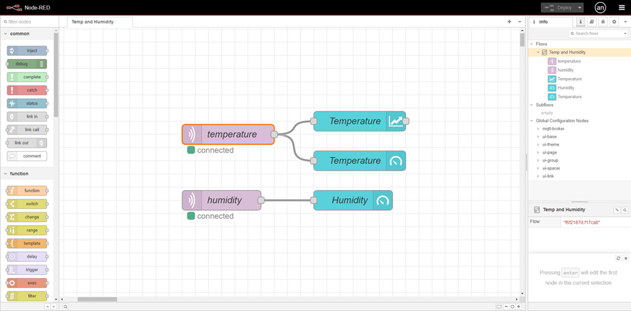Switch to Temp and Humidity flow tab

tap(93, 21)
